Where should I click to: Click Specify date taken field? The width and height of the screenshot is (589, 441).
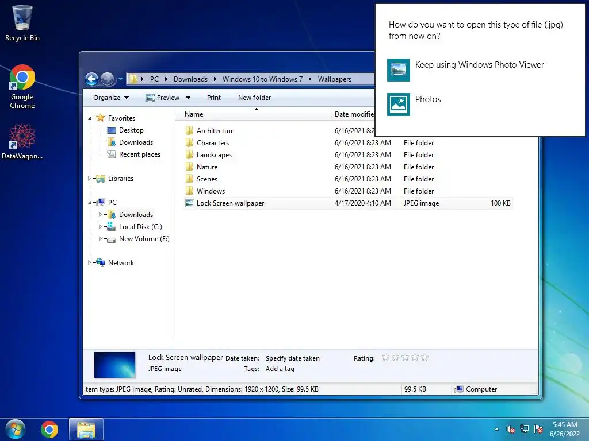(x=293, y=358)
